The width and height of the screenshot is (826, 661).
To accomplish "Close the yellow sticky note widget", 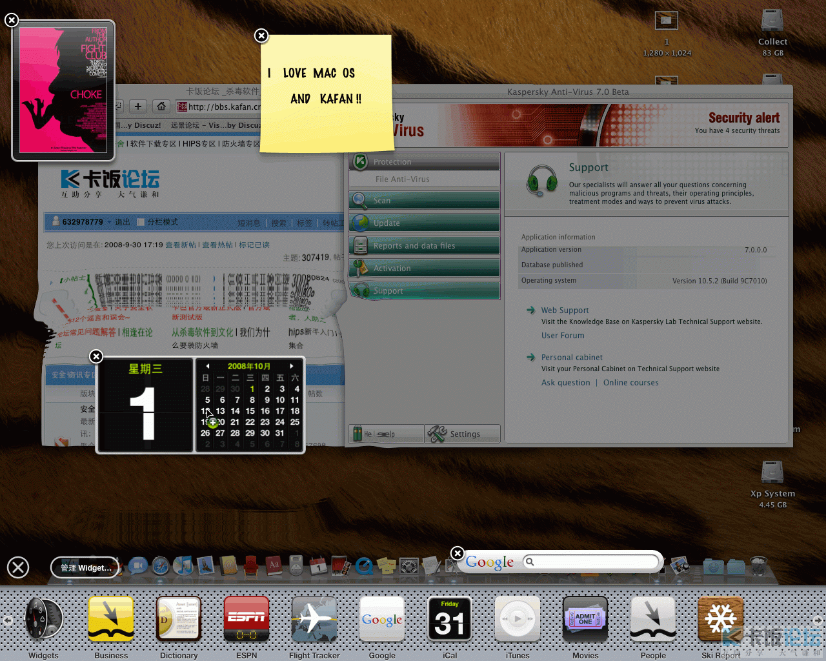I will [261, 36].
